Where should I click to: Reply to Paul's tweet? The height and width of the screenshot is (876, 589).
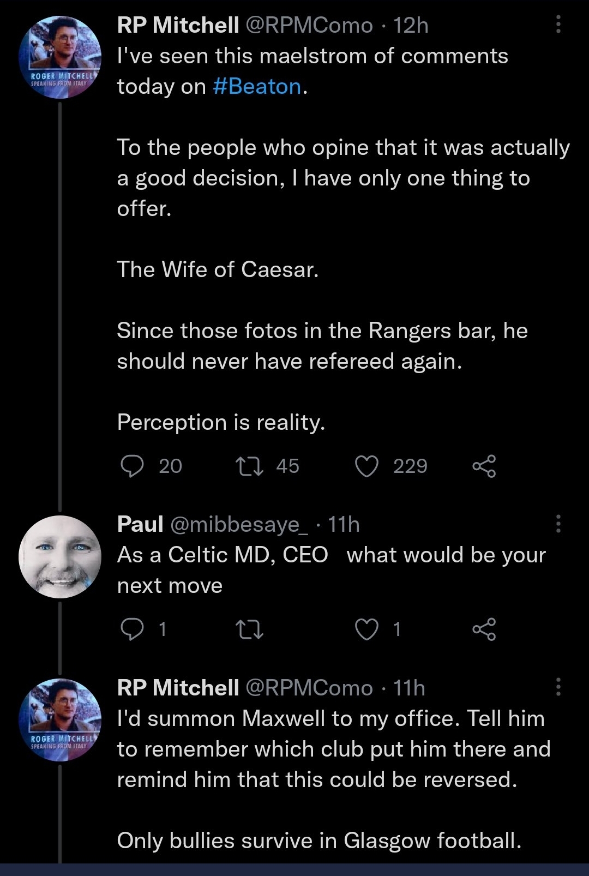click(x=132, y=629)
